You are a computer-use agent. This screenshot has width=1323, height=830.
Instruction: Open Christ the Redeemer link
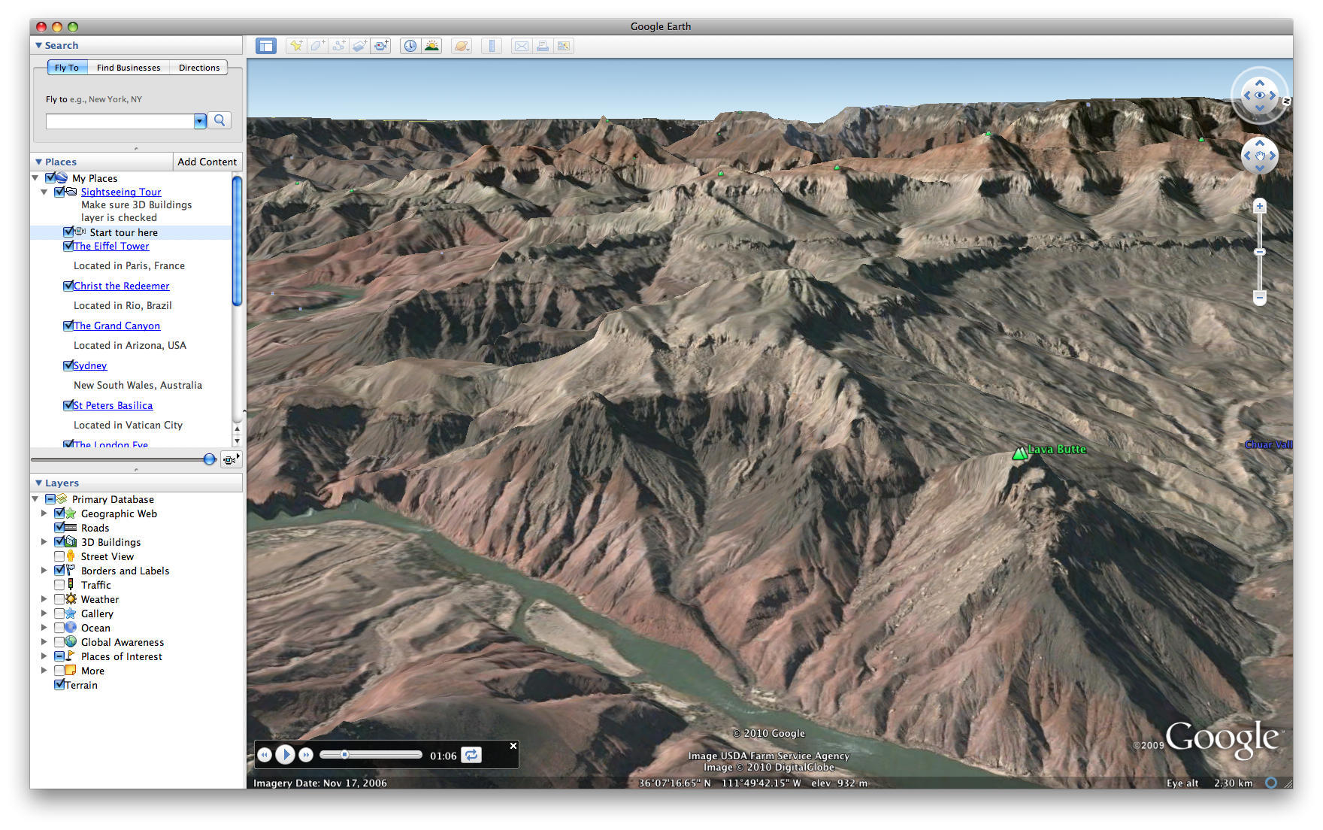click(122, 286)
